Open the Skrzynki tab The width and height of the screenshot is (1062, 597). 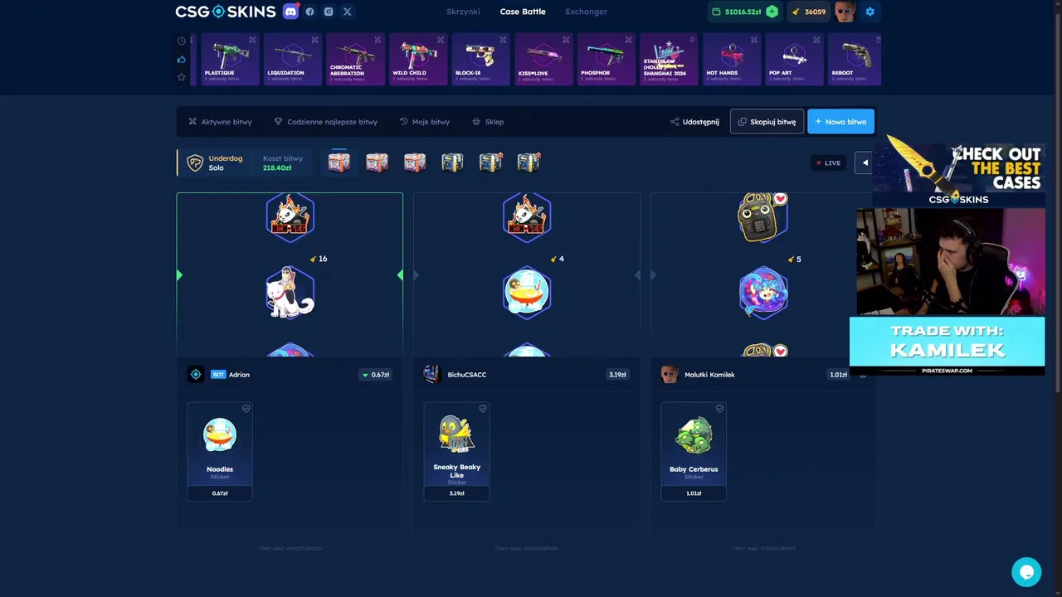click(x=463, y=12)
